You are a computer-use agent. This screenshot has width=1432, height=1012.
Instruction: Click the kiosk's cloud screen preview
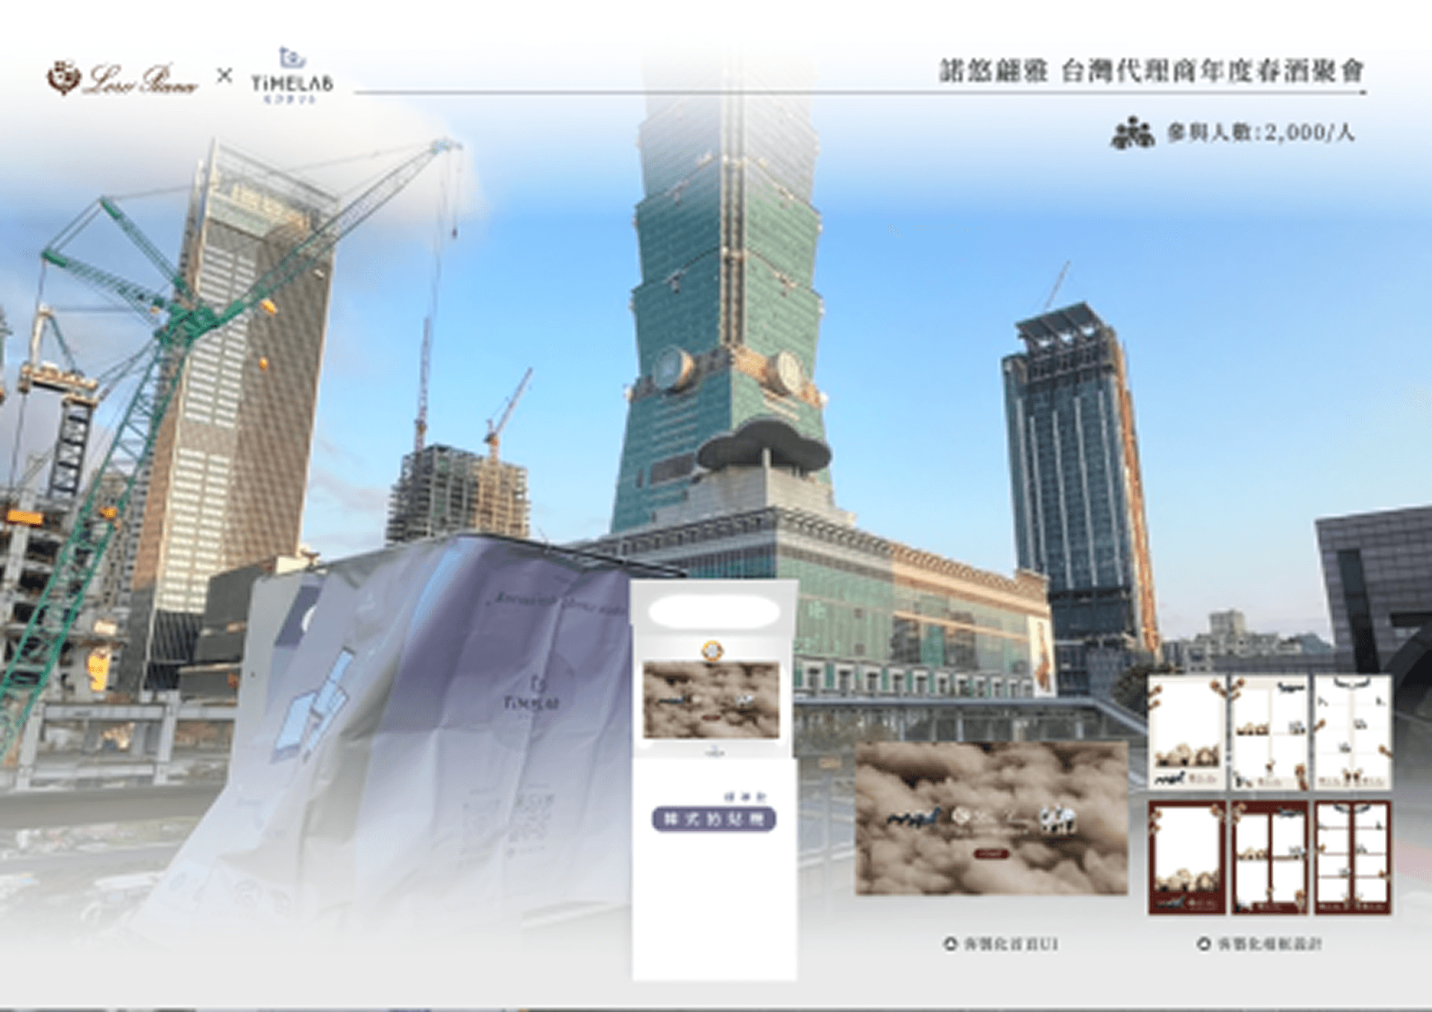(712, 699)
